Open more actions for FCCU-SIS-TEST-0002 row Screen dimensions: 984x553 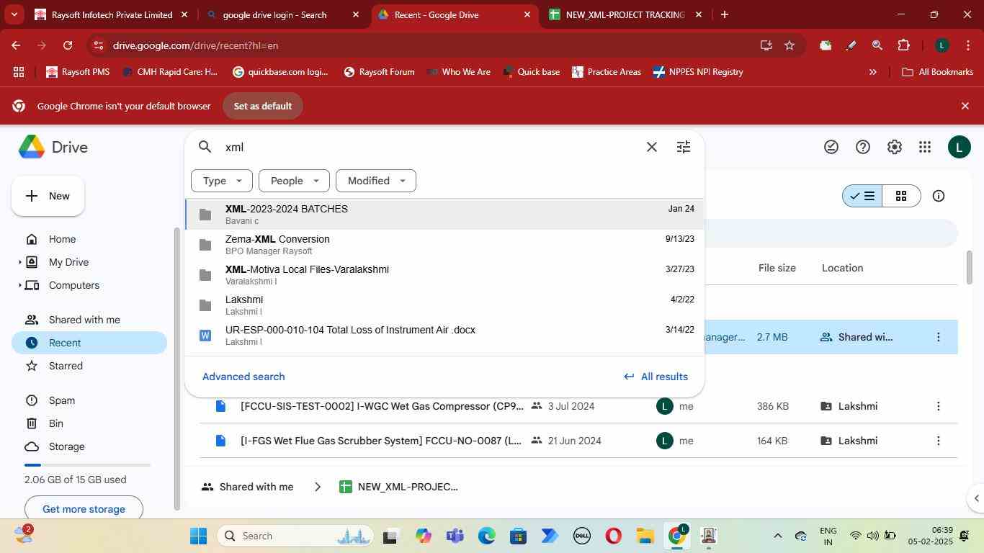[938, 406]
